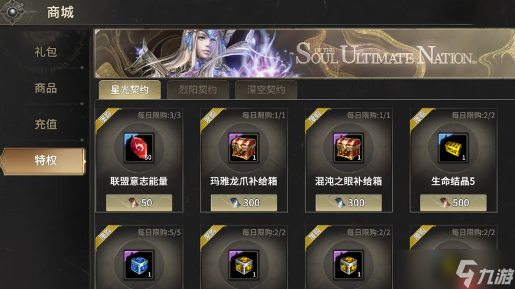Select the 生命结晶5 yellow crystal icon
515x289 pixels.
coord(453,148)
